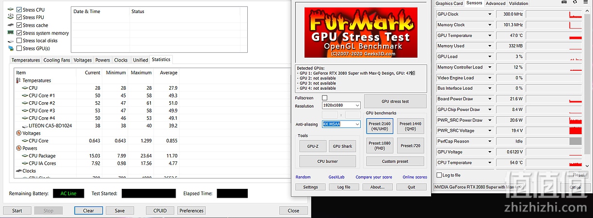Enable Stress local disks checkbox
The height and width of the screenshot is (218, 593).
19,41
